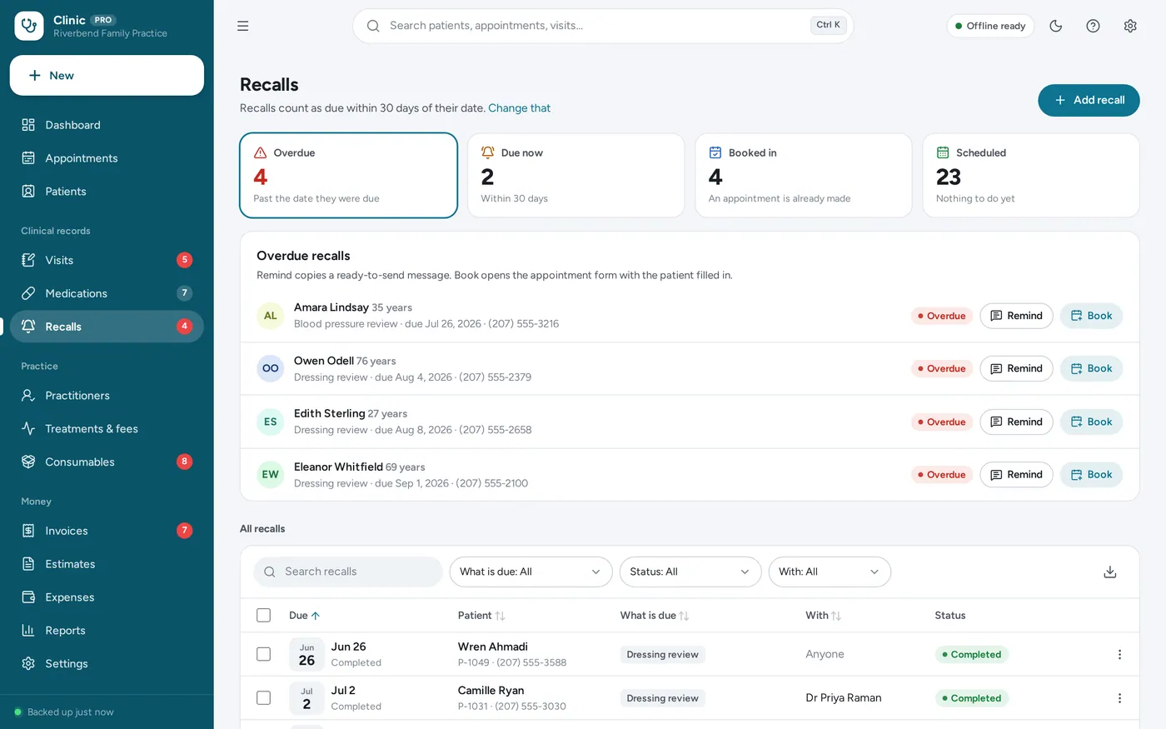
Task: Select the Overdue summary card
Action: click(x=348, y=176)
